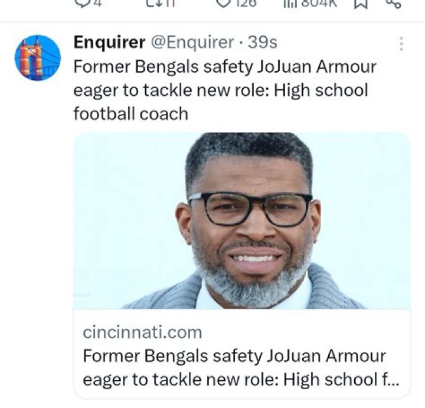This screenshot has height=408, width=425.
Task: Click the 39s timestamp
Action: pos(263,43)
